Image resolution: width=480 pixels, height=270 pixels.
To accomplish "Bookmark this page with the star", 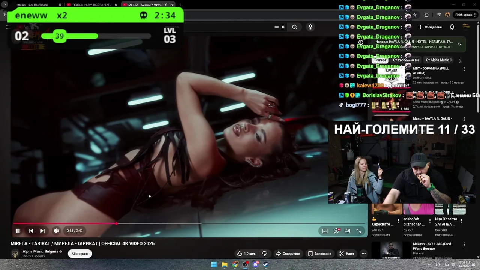I will coord(414,15).
